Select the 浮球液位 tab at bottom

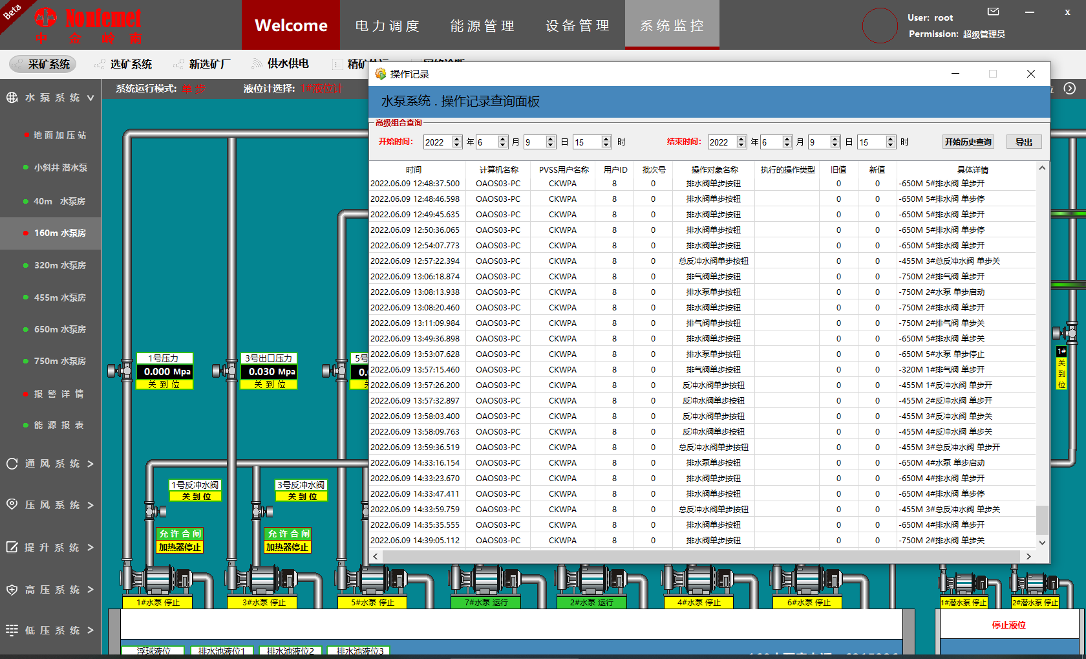[153, 651]
